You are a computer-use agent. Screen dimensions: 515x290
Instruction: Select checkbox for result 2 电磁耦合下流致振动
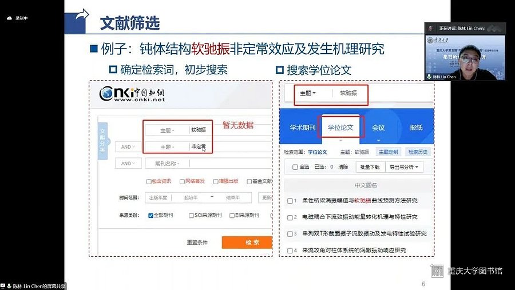tap(290, 217)
